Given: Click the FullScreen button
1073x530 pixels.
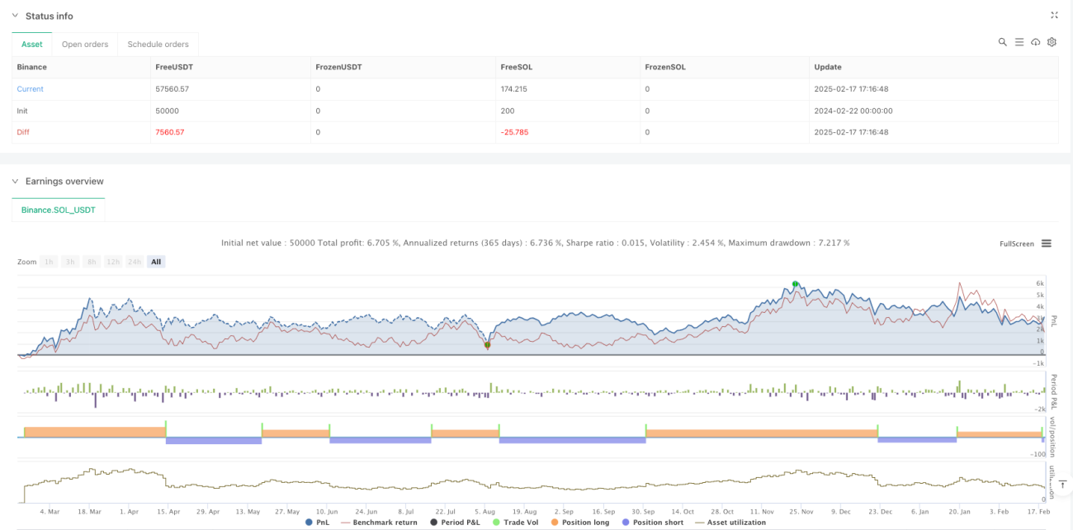Looking at the screenshot, I should click(x=1016, y=244).
